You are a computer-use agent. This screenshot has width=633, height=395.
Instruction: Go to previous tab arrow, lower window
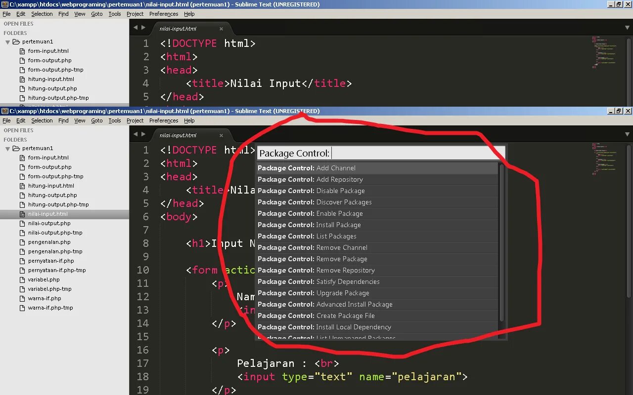[136, 134]
